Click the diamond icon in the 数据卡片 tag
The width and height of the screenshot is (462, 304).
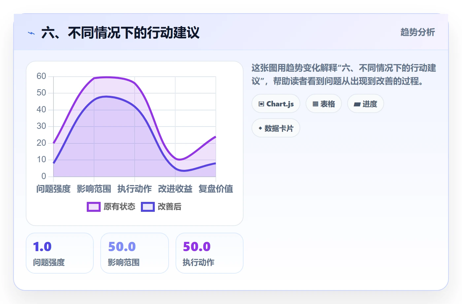tap(260, 128)
